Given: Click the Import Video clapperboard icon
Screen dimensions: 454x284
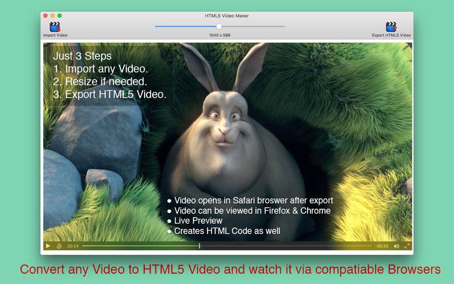Looking at the screenshot, I should (55, 27).
